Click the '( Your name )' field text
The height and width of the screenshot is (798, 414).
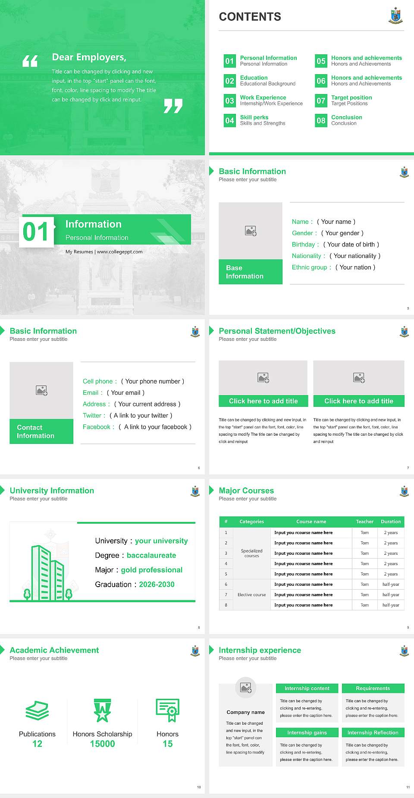[336, 222]
